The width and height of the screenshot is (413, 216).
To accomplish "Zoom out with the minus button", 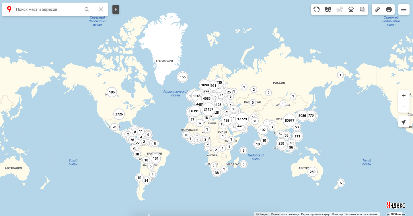I will [x=404, y=107].
